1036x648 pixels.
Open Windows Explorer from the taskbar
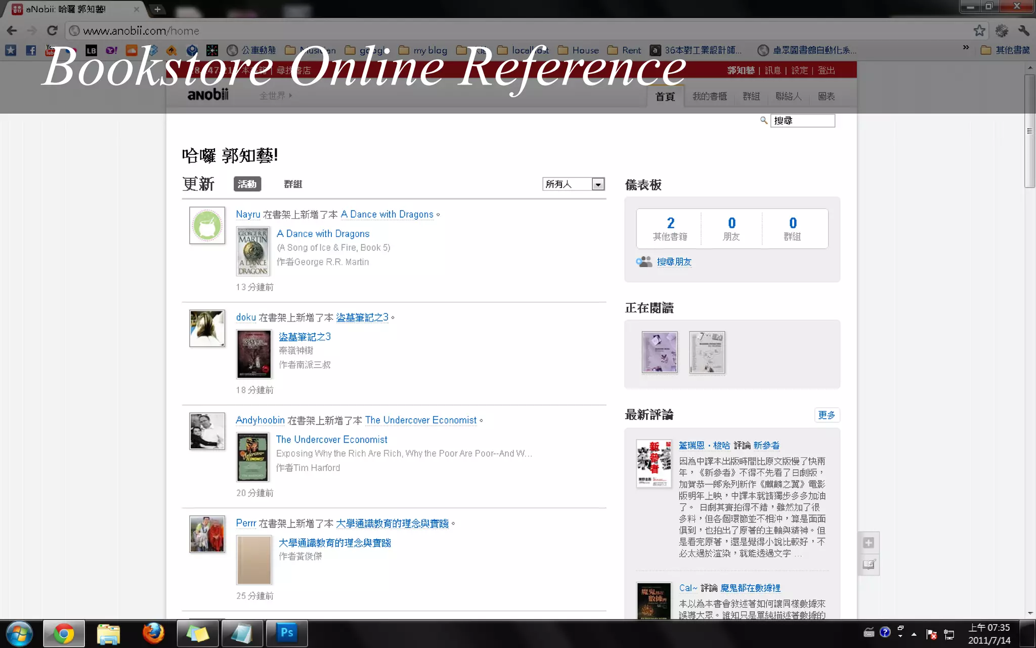coord(108,633)
